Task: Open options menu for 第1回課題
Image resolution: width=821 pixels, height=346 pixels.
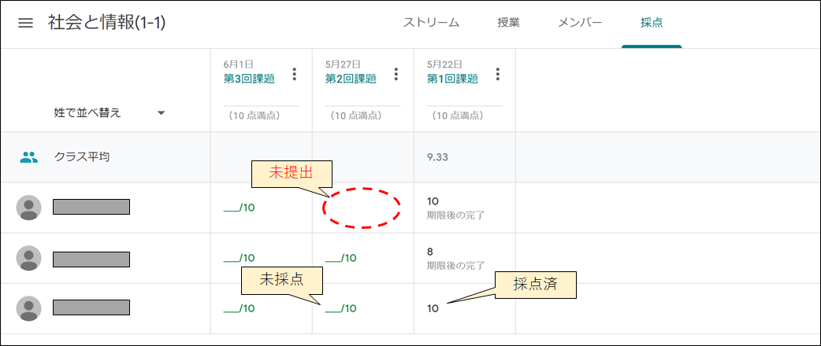Action: pyautogui.click(x=497, y=74)
